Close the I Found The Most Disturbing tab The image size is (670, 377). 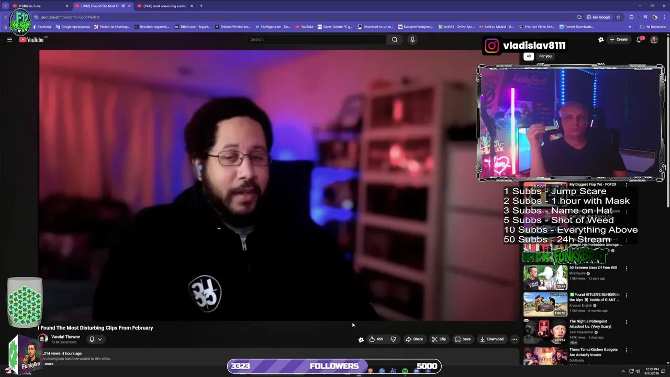[129, 6]
